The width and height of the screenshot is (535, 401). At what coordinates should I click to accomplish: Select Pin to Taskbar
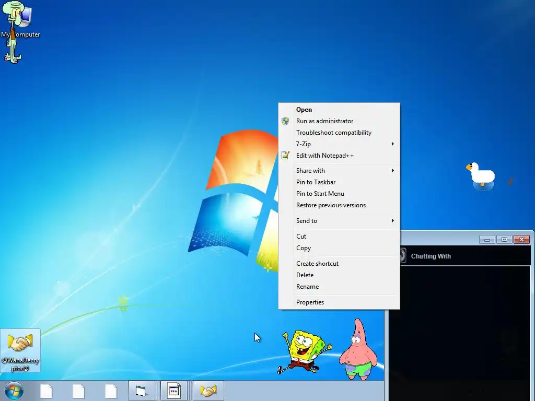(x=339, y=182)
